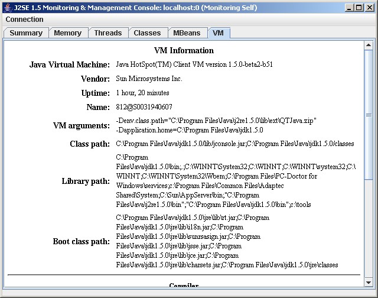Viewport: 378px width, 298px height.
Task: Click the Library path label
Action: (86, 181)
